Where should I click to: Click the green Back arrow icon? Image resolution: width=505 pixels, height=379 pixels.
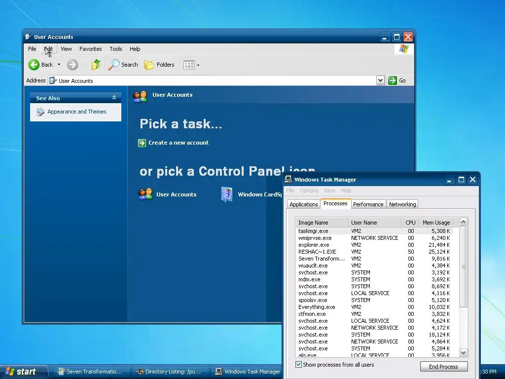[x=34, y=65]
